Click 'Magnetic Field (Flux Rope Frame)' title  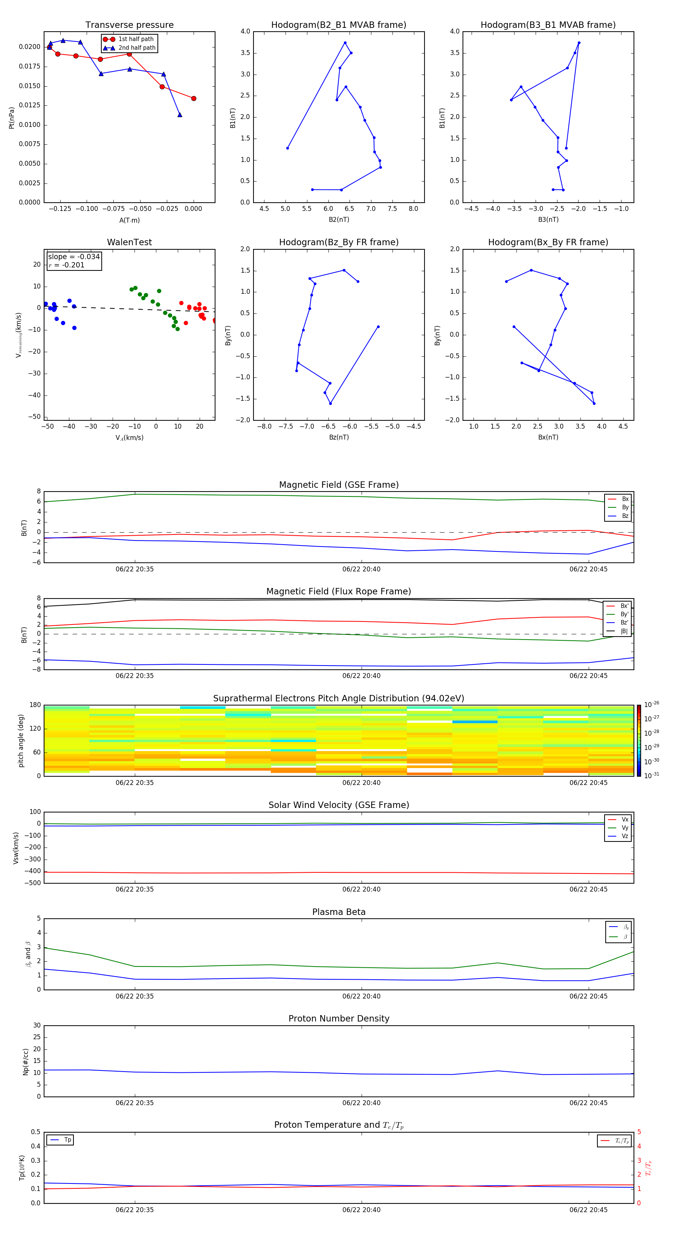pos(339,592)
